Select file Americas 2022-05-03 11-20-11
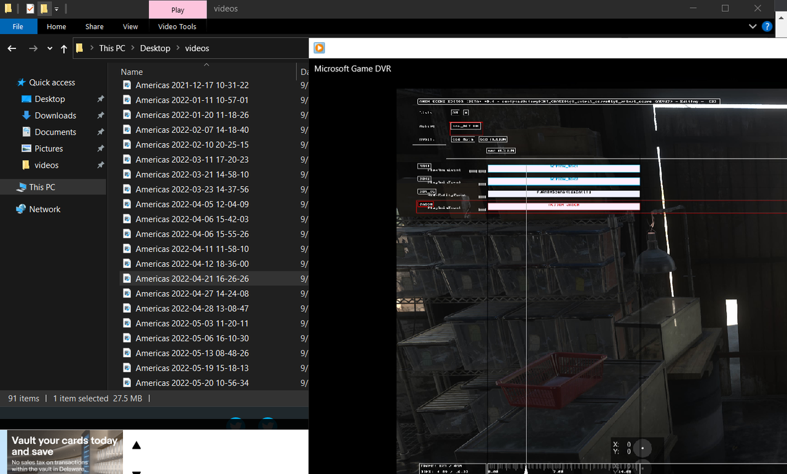 [192, 323]
